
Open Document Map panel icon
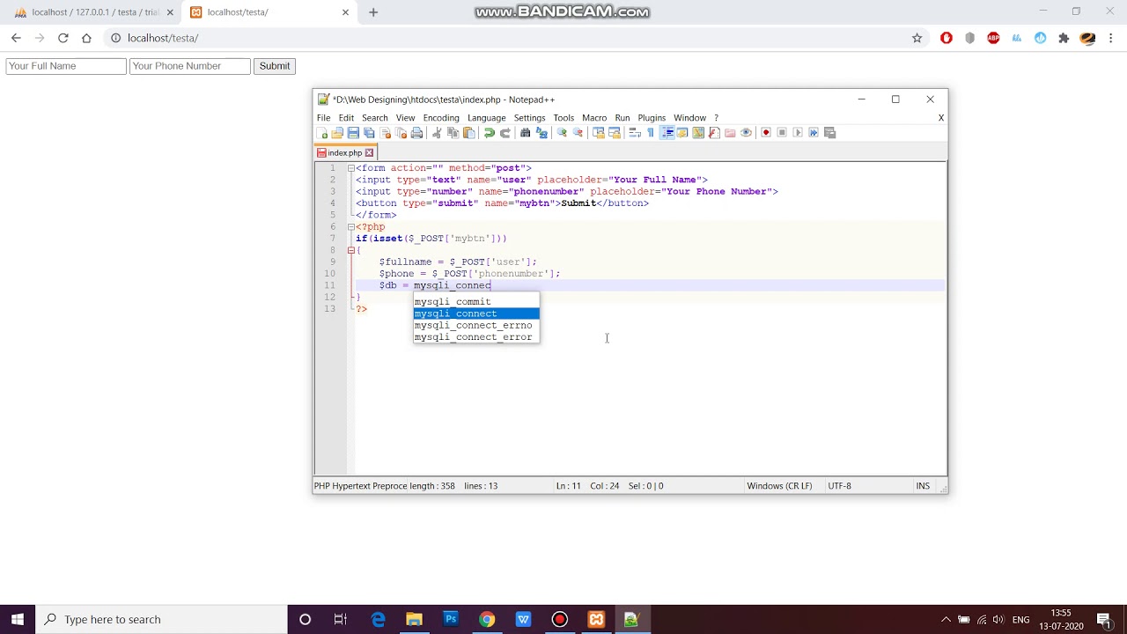click(x=698, y=133)
